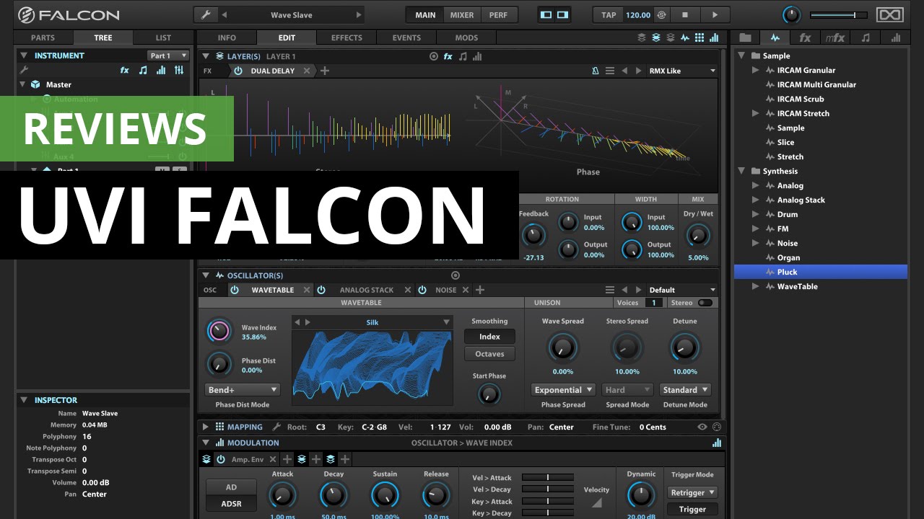
Task: Toggle the Amp. Env power button
Action: (x=221, y=459)
